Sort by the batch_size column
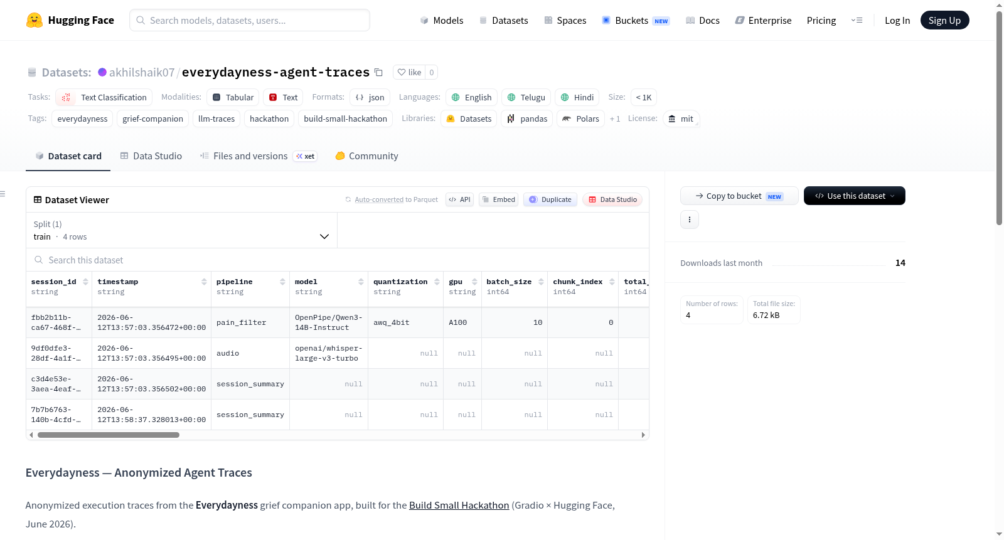This screenshot has width=1004, height=540. click(x=541, y=282)
